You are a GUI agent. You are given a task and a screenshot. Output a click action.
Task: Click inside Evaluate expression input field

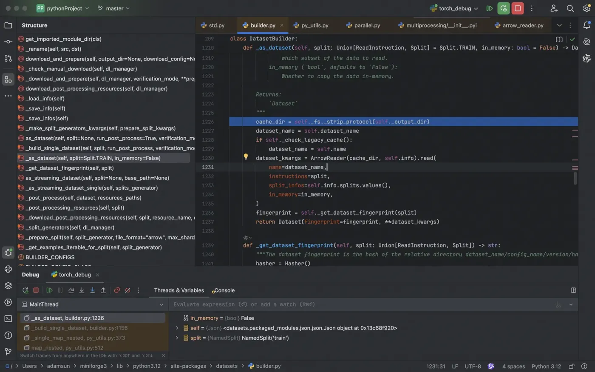[361, 304]
